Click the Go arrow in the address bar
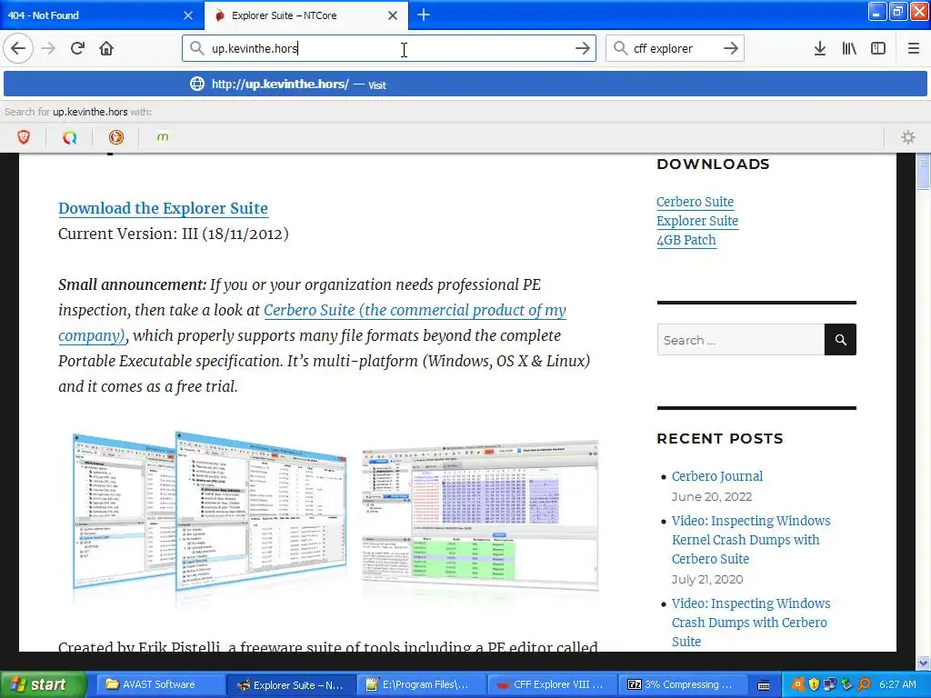Viewport: 931px width, 698px height. 583,48
